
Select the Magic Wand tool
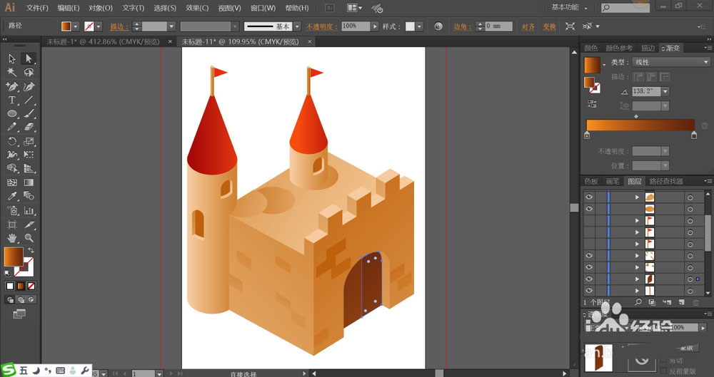pos(12,72)
